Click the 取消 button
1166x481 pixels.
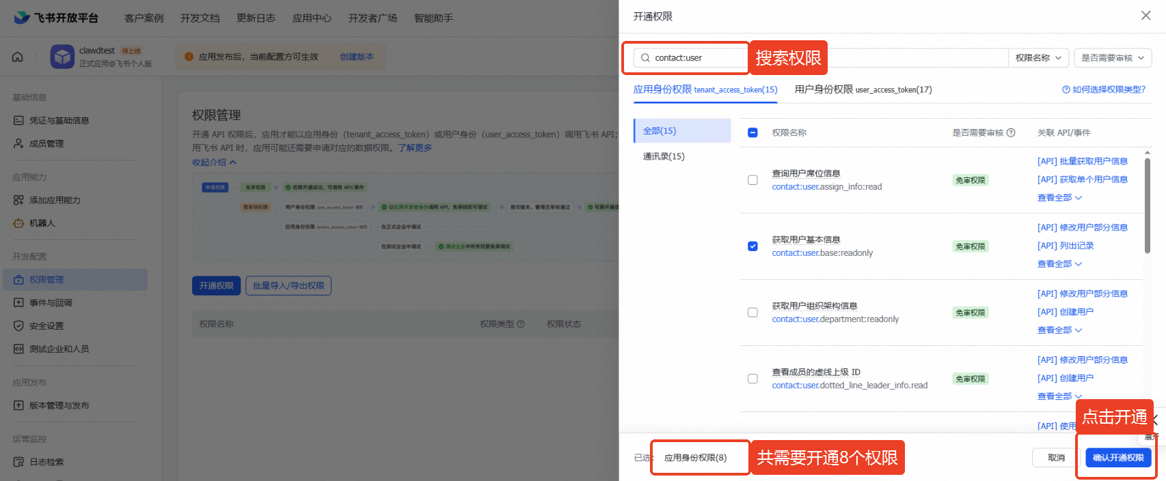point(1056,458)
